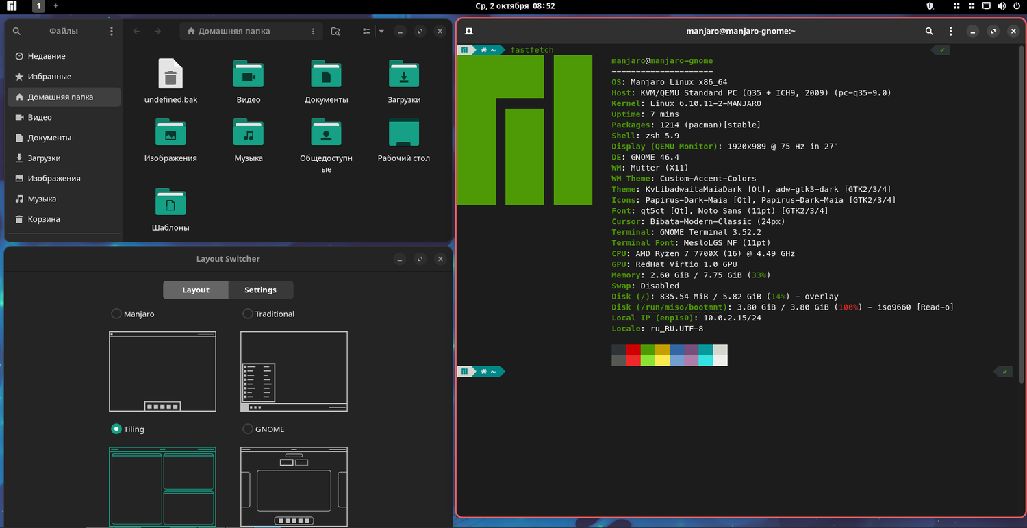Open the terminal's three-dot menu
The height and width of the screenshot is (528, 1027).
pyautogui.click(x=950, y=31)
